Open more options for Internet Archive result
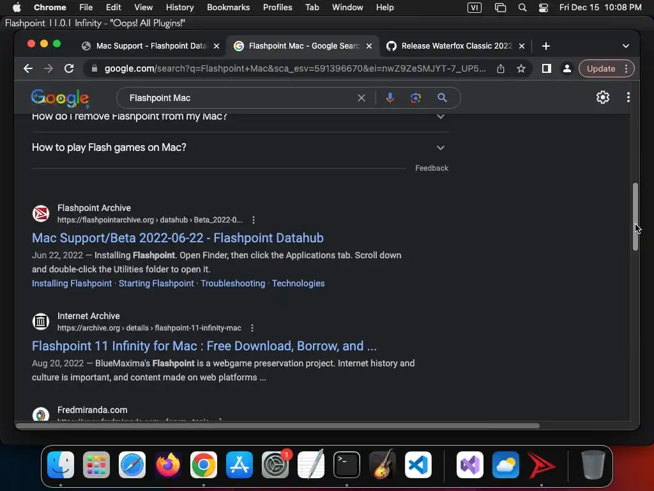 coord(252,328)
